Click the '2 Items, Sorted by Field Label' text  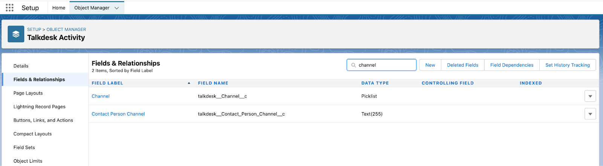tap(122, 71)
